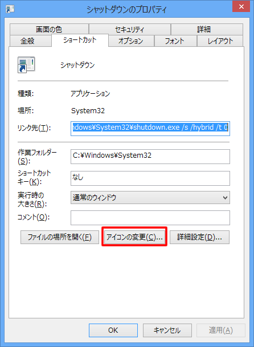Click the 作業フォルダー input field
The height and width of the screenshot is (347, 254).
tap(150, 157)
